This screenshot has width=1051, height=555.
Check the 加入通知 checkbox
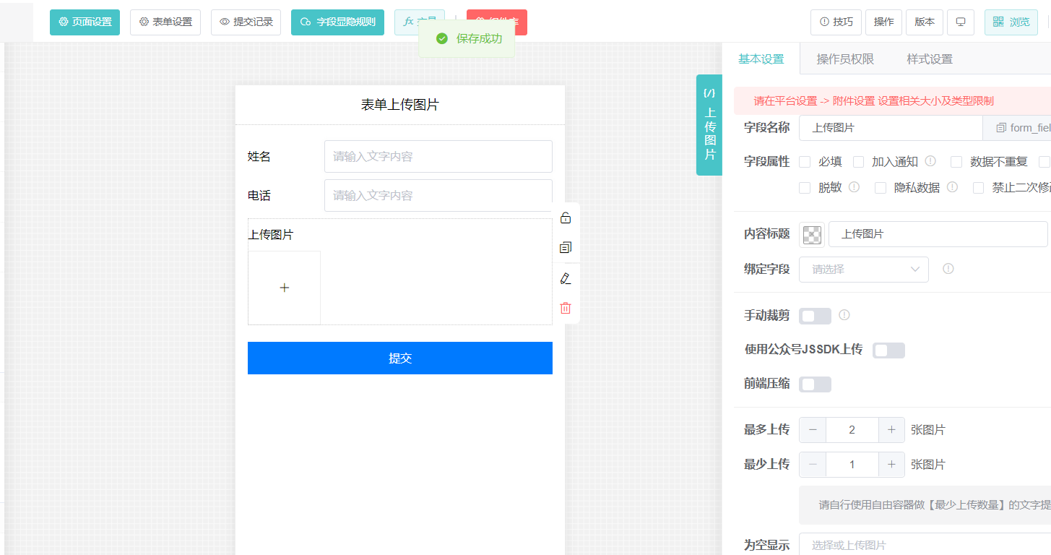858,162
